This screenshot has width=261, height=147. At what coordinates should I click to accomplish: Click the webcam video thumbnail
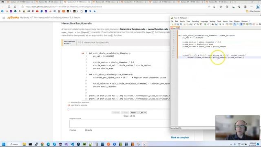[x=237, y=128]
